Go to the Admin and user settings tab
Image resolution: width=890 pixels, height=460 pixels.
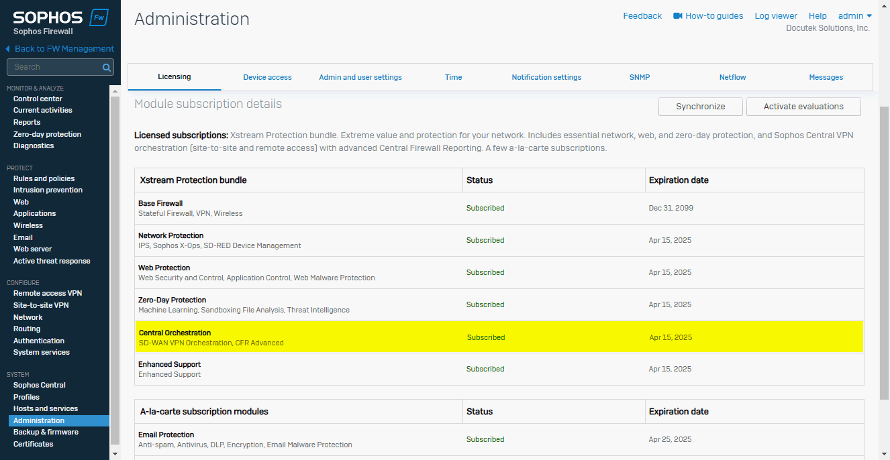[360, 77]
